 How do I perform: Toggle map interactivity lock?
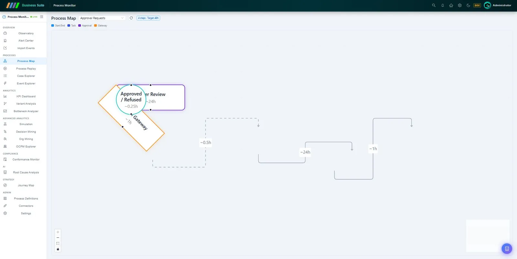58,249
